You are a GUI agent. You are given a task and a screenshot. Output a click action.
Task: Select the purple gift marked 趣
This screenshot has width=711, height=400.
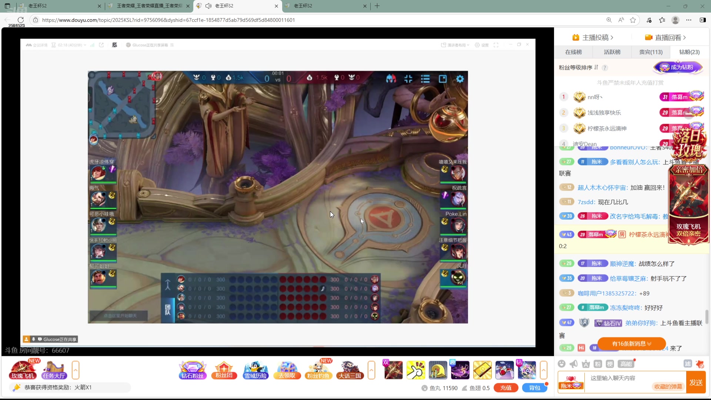coord(460,370)
